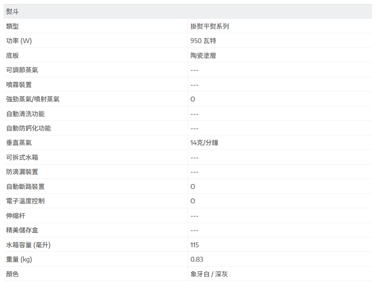Viewport: 376px width, 289px height.
Task: Click the 掛熨平熨系列 type value
Action: tap(210, 26)
